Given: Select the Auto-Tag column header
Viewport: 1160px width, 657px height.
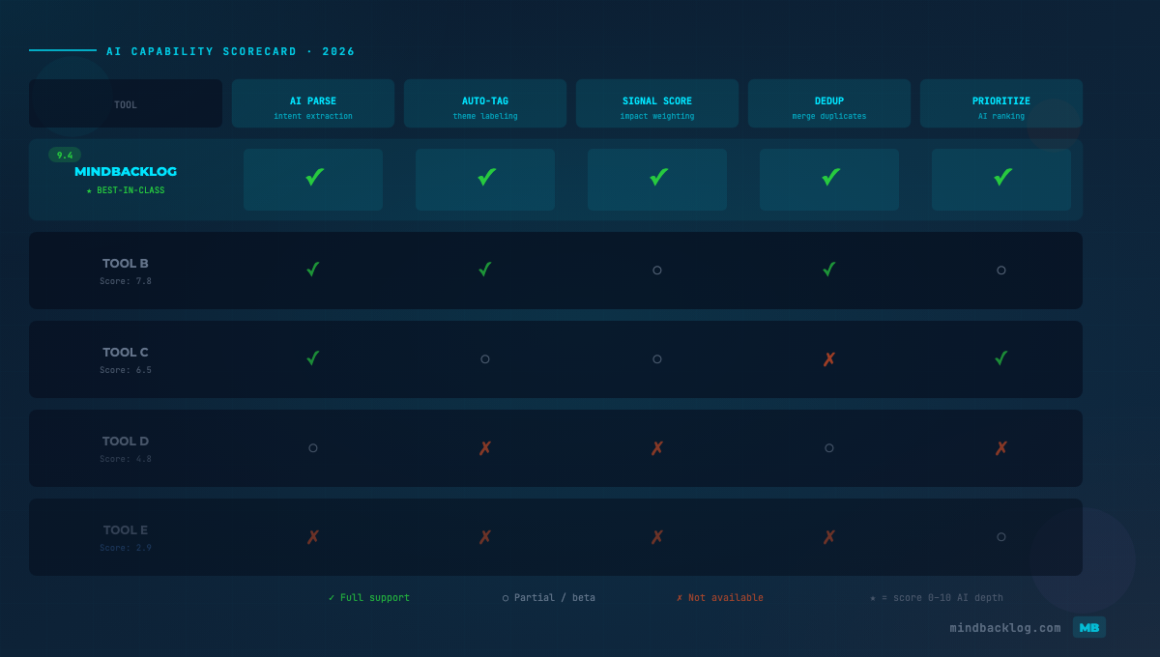Looking at the screenshot, I should [485, 103].
